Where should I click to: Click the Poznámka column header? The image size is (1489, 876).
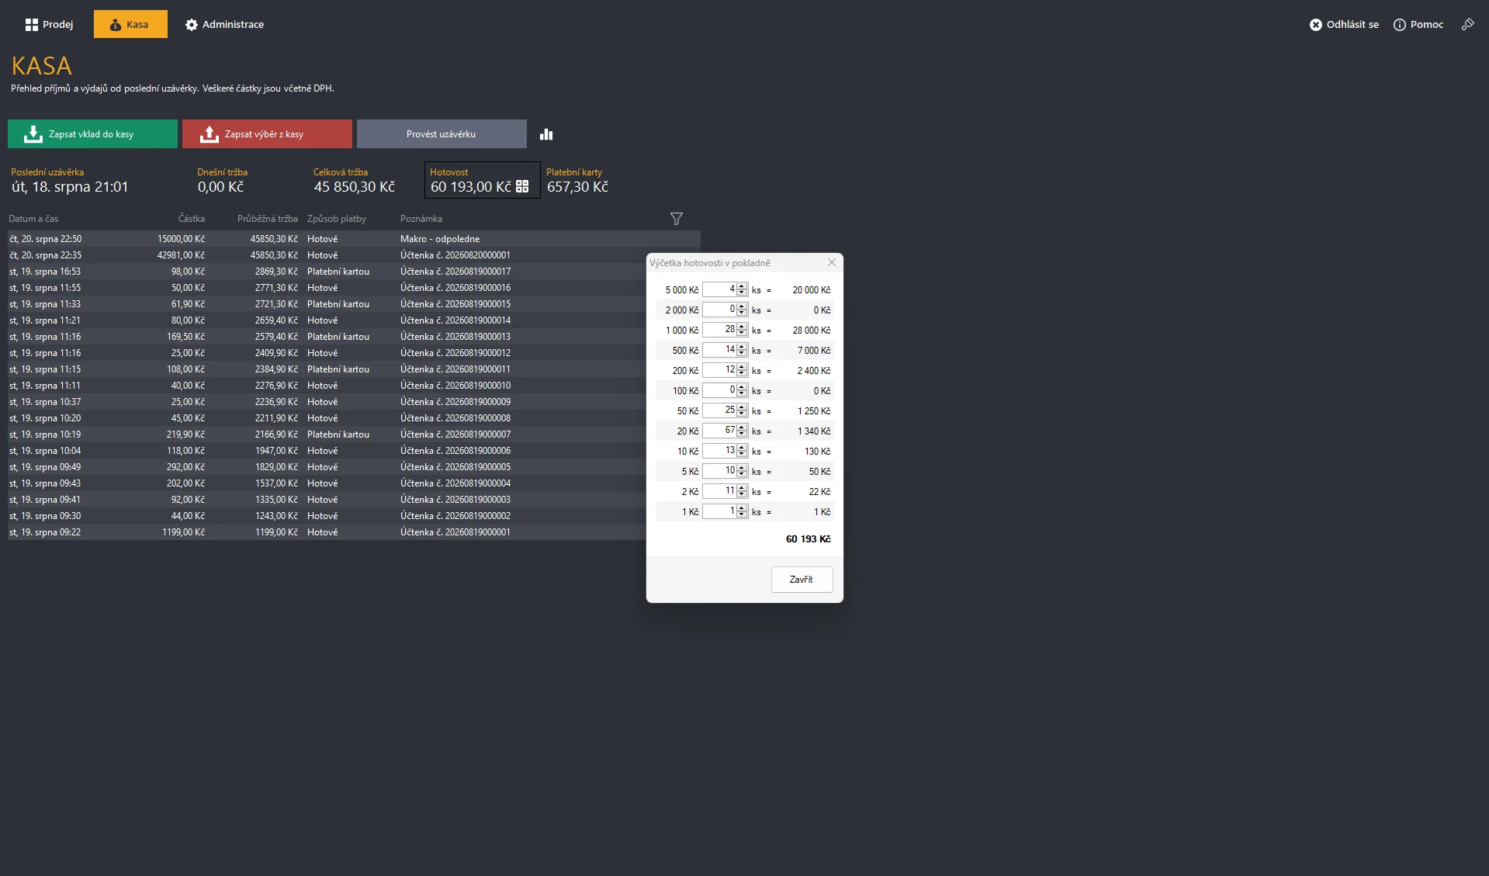pyautogui.click(x=421, y=219)
